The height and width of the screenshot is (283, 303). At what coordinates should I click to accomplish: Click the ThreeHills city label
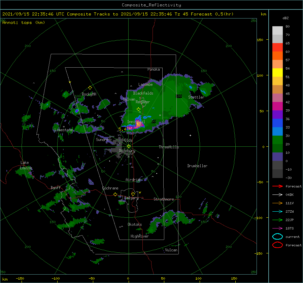[169, 147]
